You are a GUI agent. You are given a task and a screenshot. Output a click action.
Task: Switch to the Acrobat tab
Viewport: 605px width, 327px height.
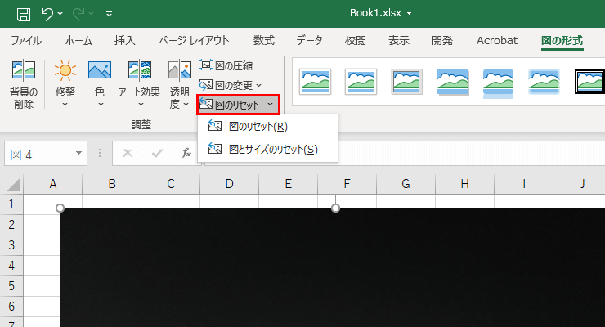tap(497, 41)
